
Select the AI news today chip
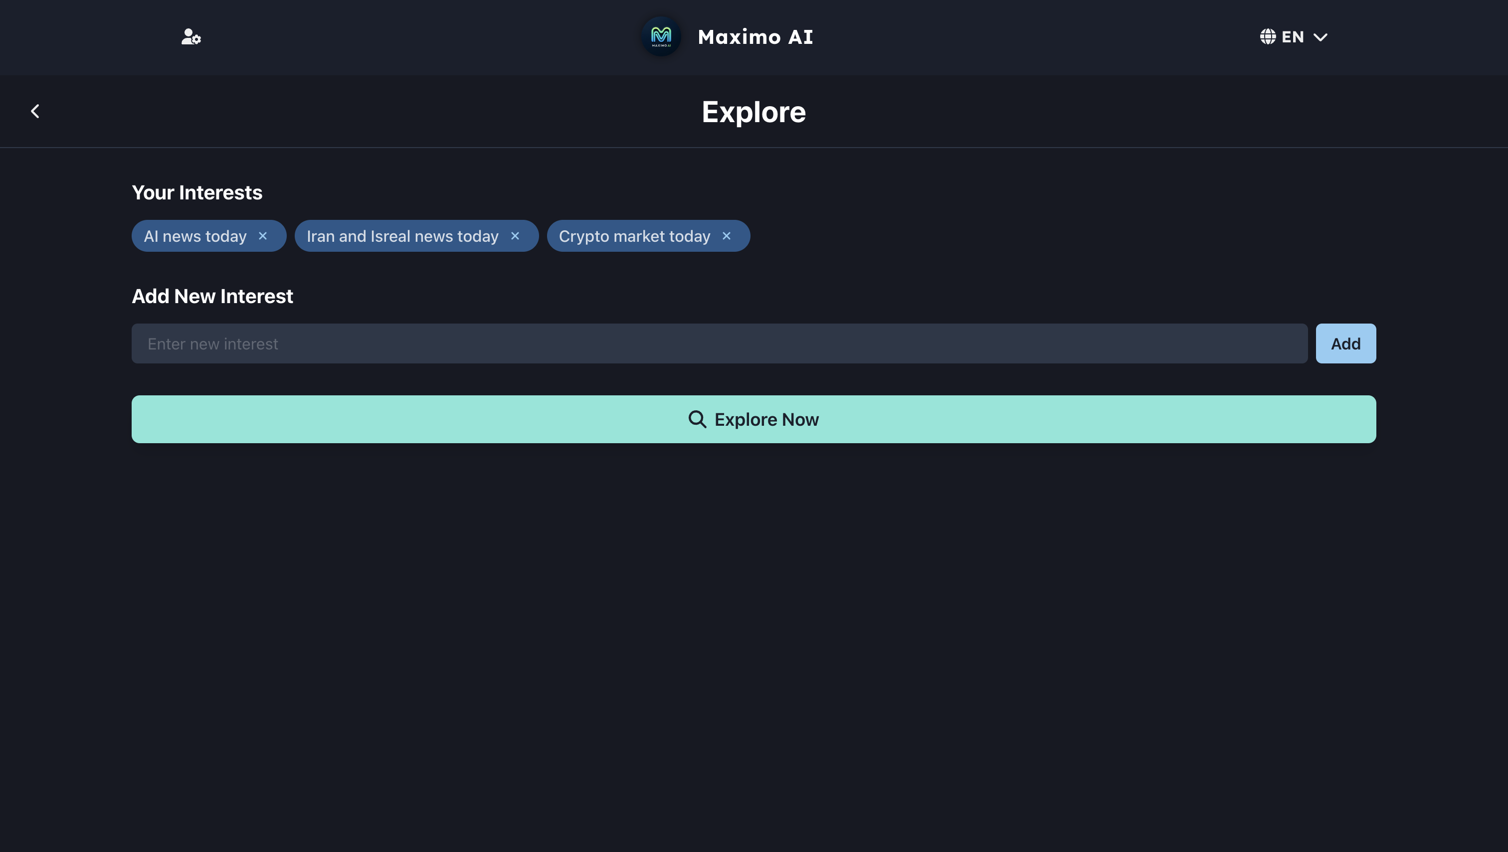[x=195, y=236]
